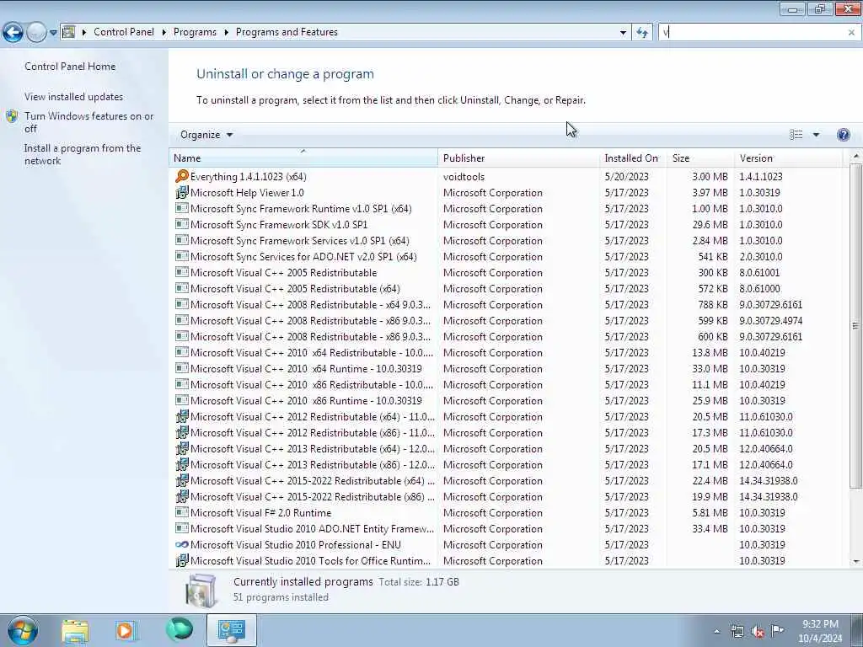863x647 pixels.
Task: Click the scroll down arrow of program list
Action: [856, 561]
